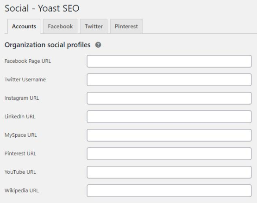Focus the Facebook Page URL field

tap(169, 61)
